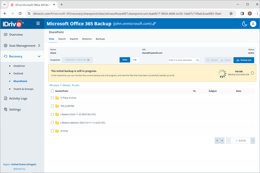This screenshot has width=260, height=173.
Task: Check the Archive folder checkbox
Action: pos(52,131)
